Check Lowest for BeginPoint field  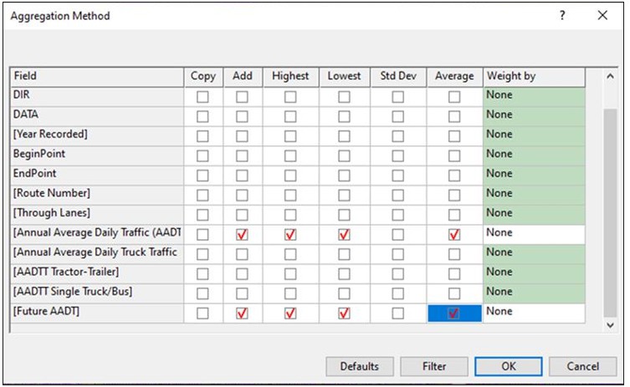click(x=344, y=155)
